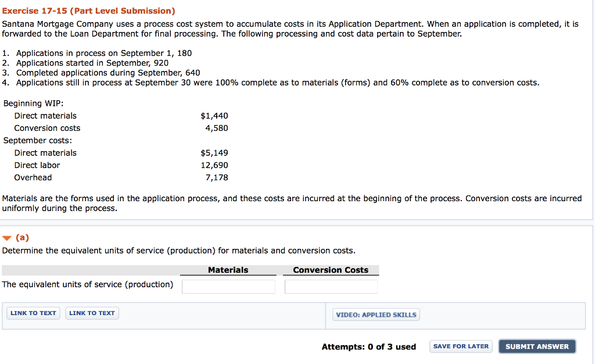Click the September costs label
This screenshot has height=364, width=595.
pyautogui.click(x=37, y=140)
